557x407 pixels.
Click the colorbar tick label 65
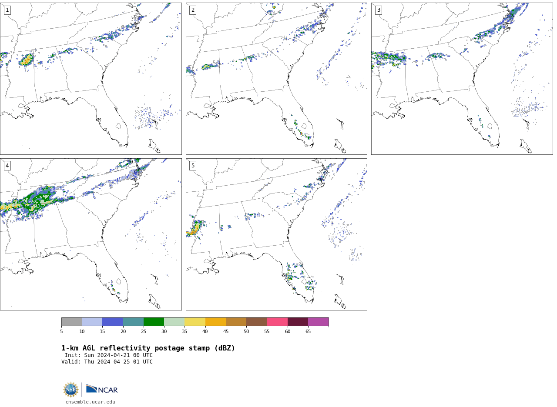point(308,332)
